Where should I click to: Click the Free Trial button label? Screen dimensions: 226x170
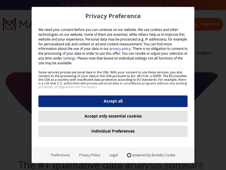(210, 24)
